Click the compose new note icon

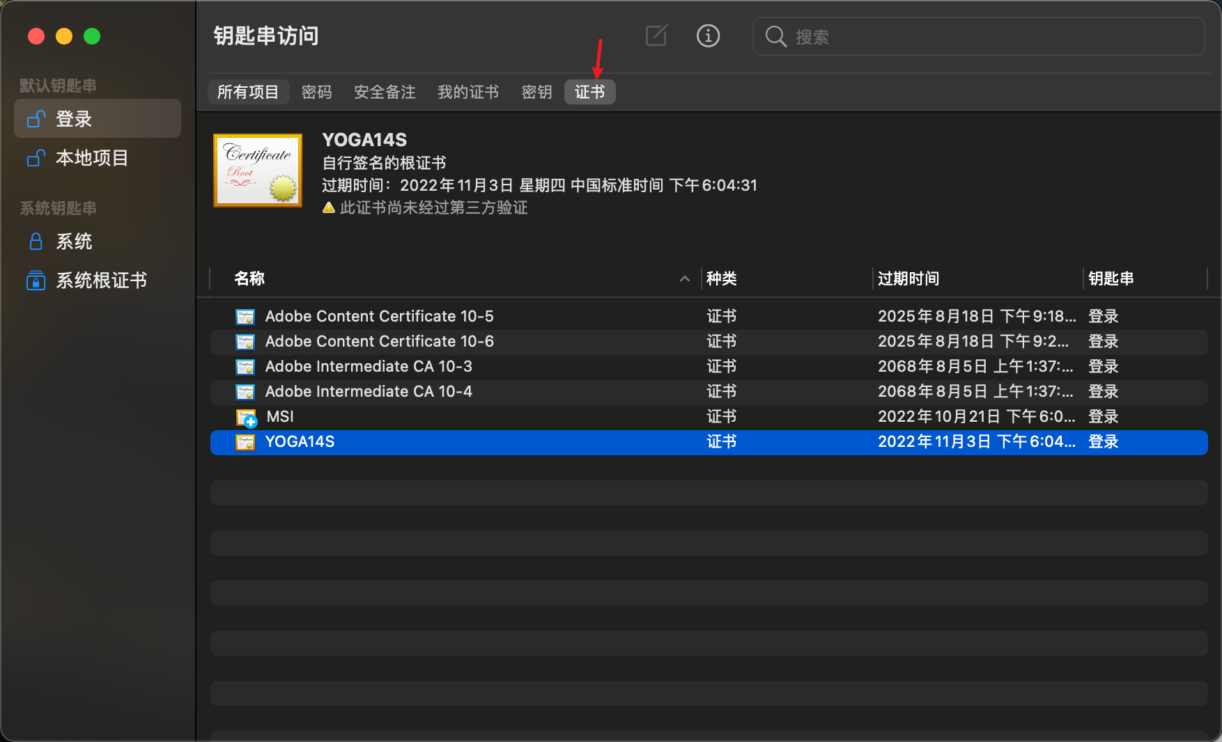pyautogui.click(x=656, y=35)
